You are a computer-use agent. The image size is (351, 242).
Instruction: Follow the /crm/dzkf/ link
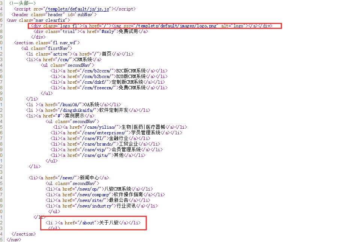[x=88, y=82]
